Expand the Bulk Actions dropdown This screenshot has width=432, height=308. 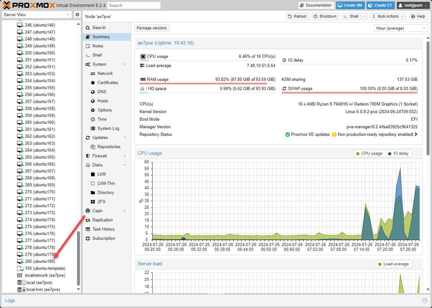pos(388,16)
